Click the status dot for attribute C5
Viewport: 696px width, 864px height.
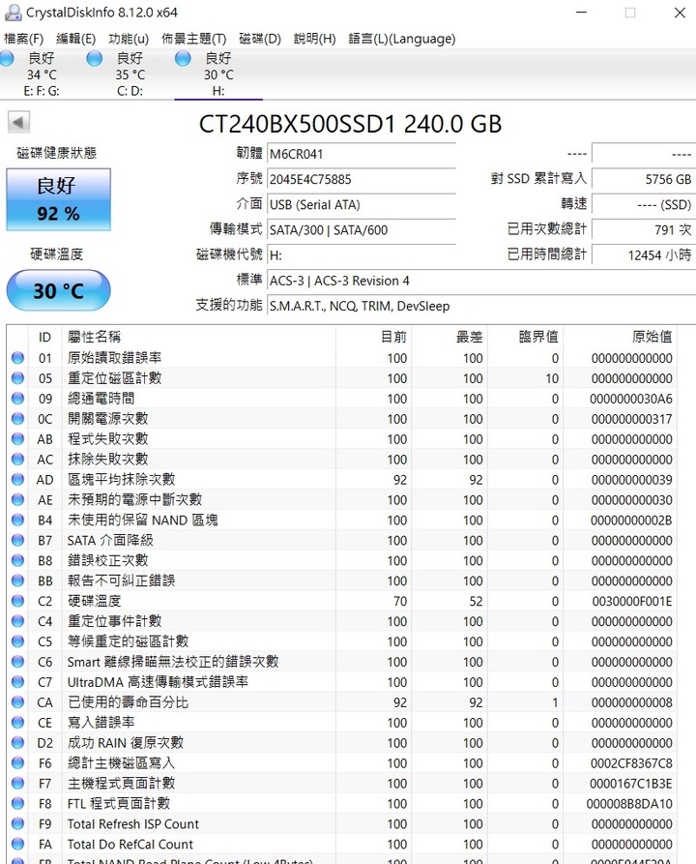[x=17, y=641]
